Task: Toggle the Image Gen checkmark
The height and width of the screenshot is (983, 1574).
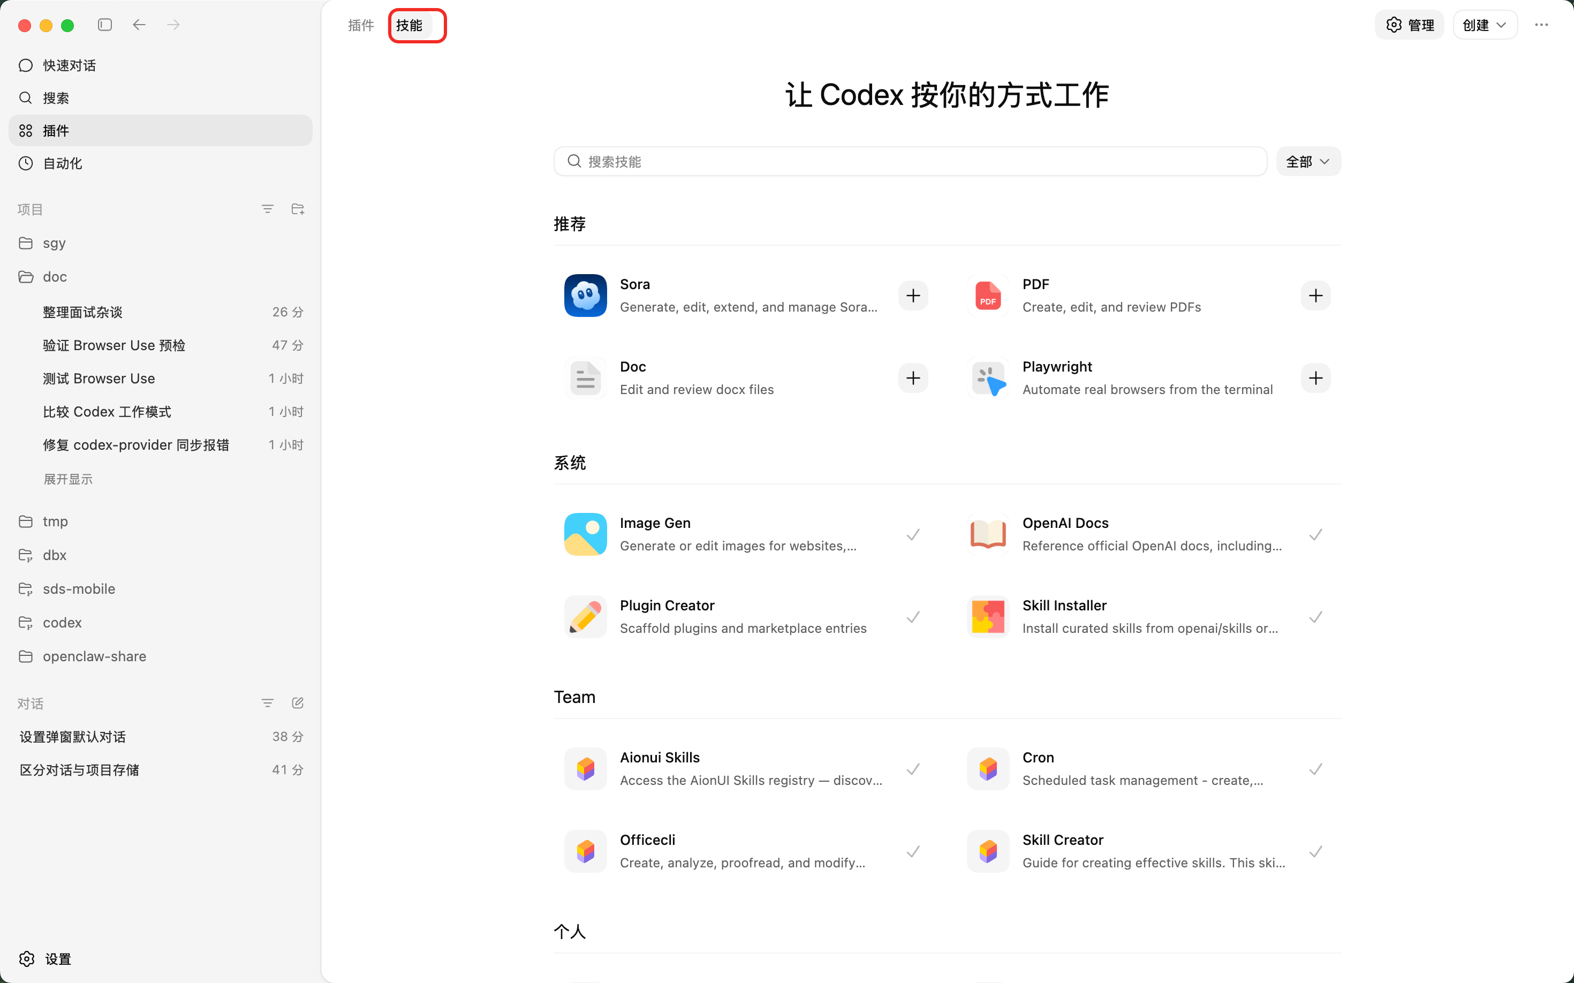Action: (913, 534)
